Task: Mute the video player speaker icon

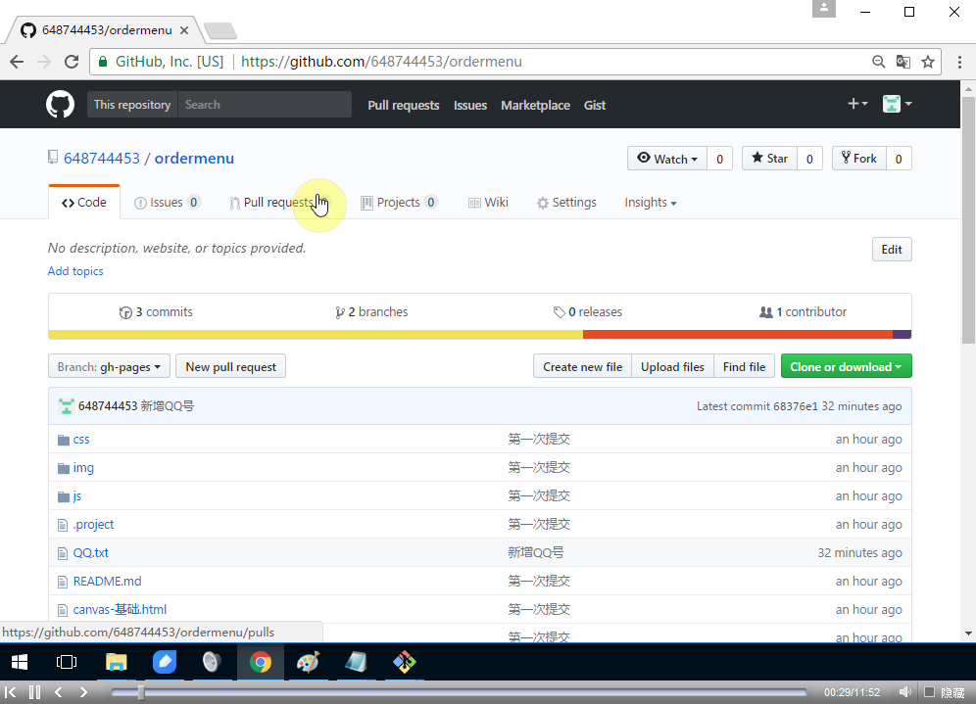Action: point(905,692)
